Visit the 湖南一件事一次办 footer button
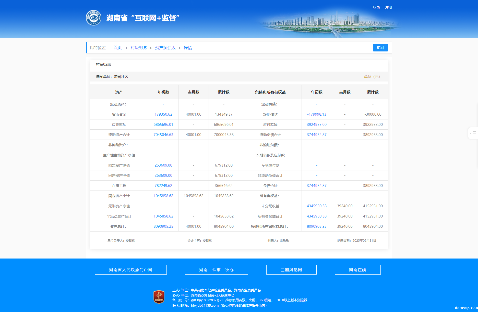Image resolution: width=478 pixels, height=312 pixels. coord(216,270)
